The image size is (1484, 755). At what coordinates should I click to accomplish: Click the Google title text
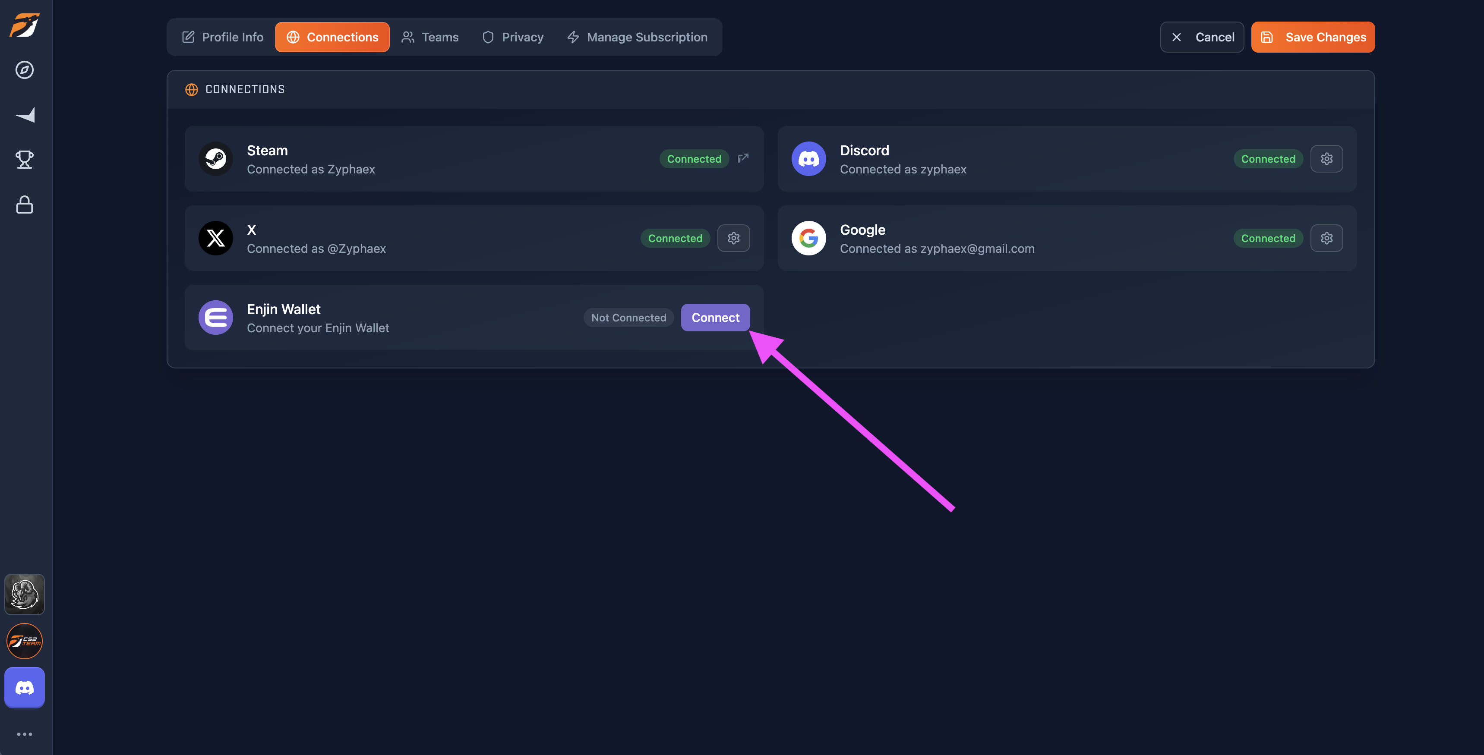click(x=862, y=230)
